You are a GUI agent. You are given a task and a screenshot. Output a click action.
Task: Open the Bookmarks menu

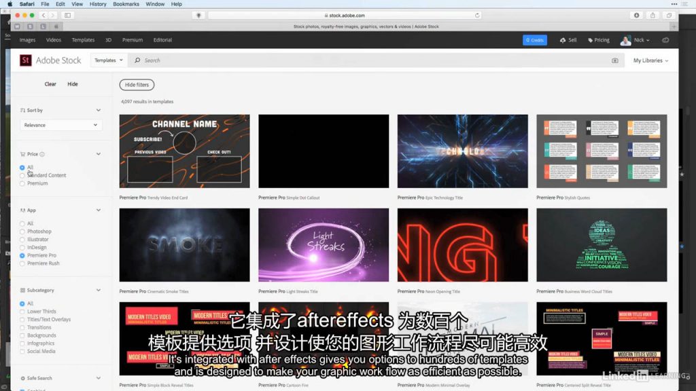click(126, 4)
